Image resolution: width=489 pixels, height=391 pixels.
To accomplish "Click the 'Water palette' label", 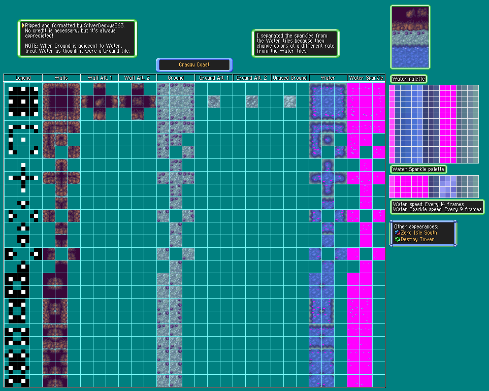I will (x=408, y=79).
